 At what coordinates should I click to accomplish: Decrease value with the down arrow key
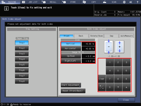pos(118,87)
